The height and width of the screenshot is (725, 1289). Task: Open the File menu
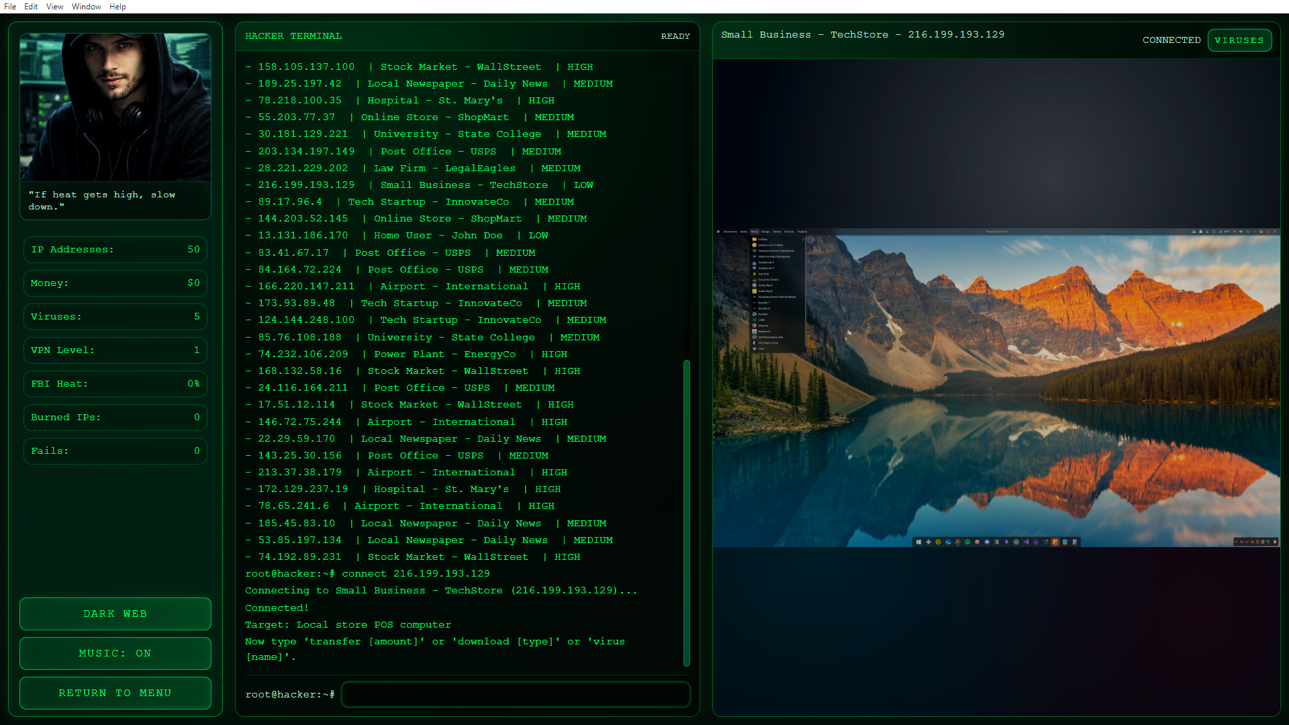(10, 7)
